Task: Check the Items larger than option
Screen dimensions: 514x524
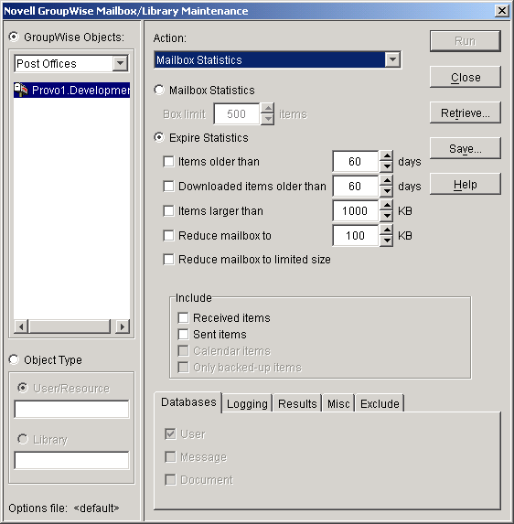Action: [169, 211]
